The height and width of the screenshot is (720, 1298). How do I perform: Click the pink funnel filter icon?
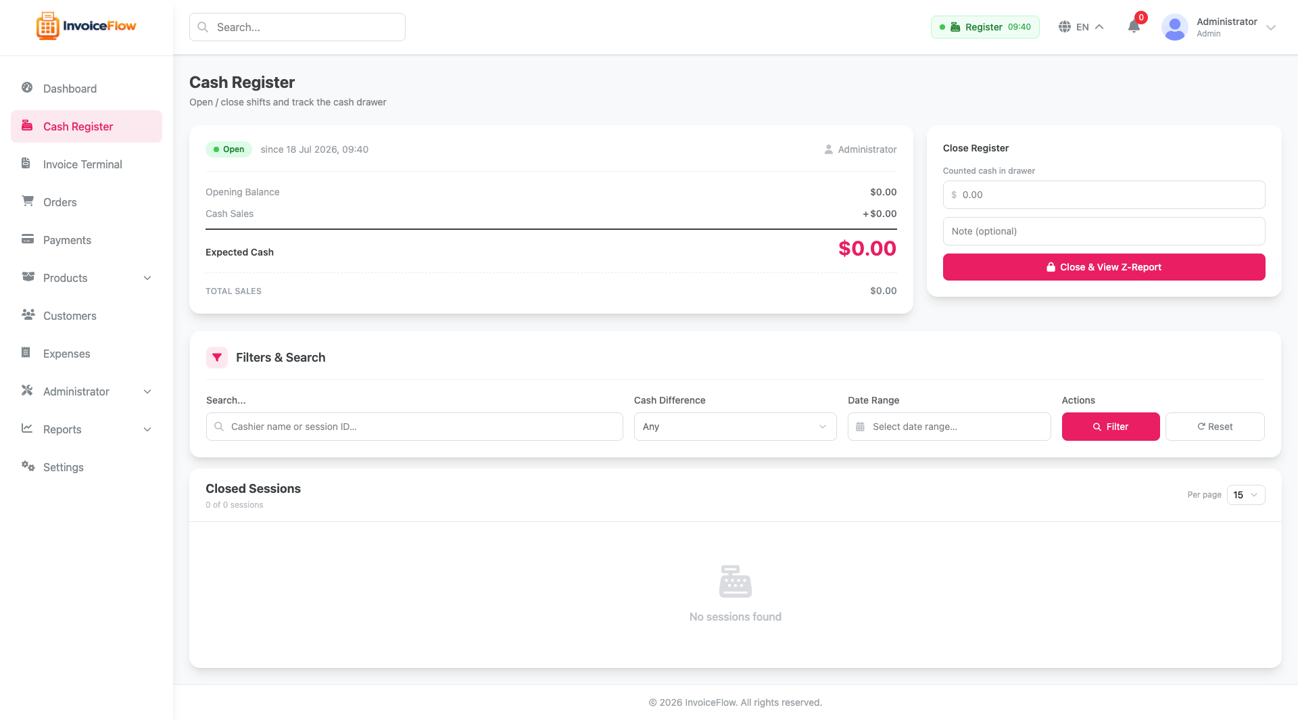(x=217, y=358)
